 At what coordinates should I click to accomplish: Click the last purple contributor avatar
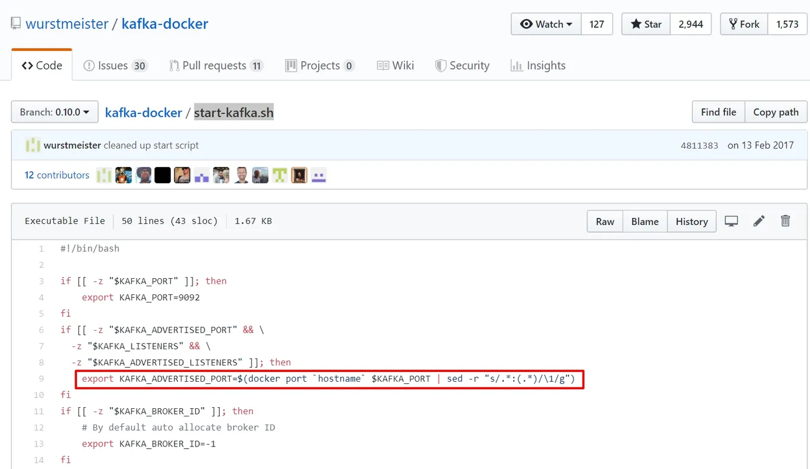point(319,175)
